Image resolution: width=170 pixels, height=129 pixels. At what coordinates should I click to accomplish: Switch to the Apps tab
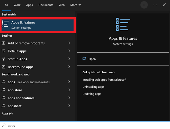click(x=29, y=5)
